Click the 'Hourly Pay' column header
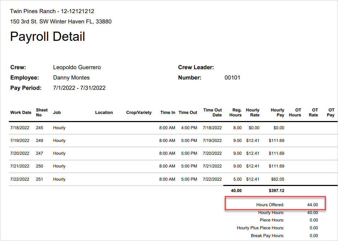 coord(277,113)
